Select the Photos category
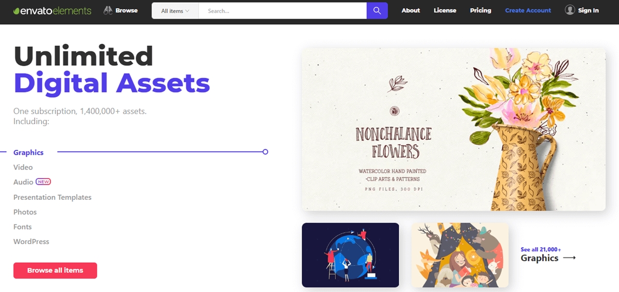 pyautogui.click(x=25, y=212)
